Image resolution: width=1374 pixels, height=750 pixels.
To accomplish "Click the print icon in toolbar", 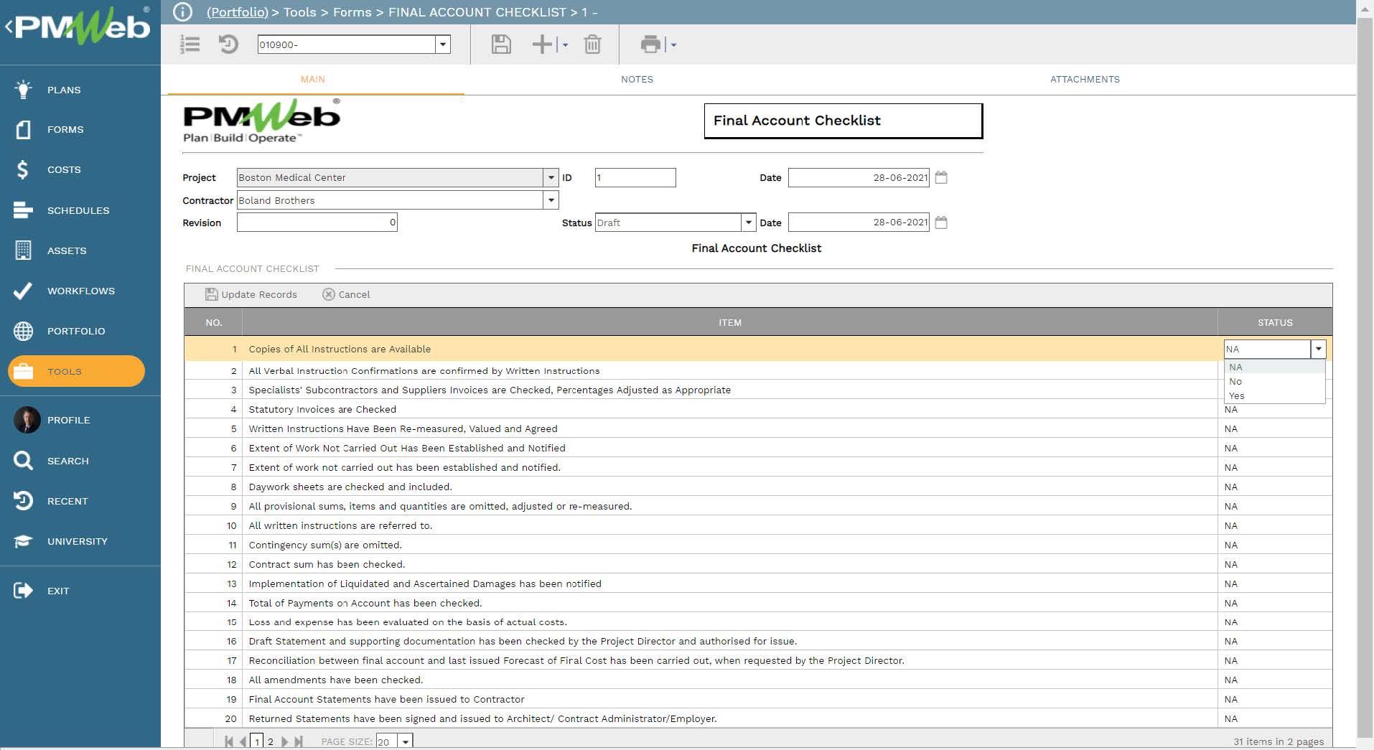I will (650, 44).
